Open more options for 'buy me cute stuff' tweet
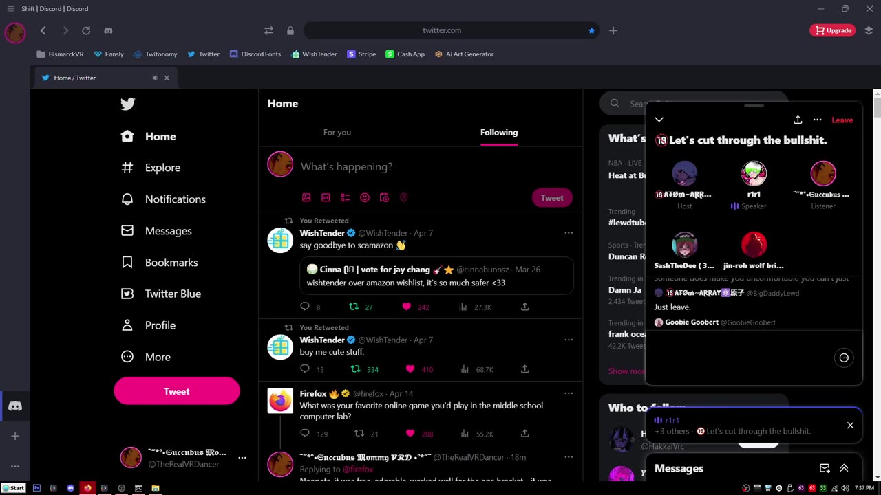 [x=569, y=340]
